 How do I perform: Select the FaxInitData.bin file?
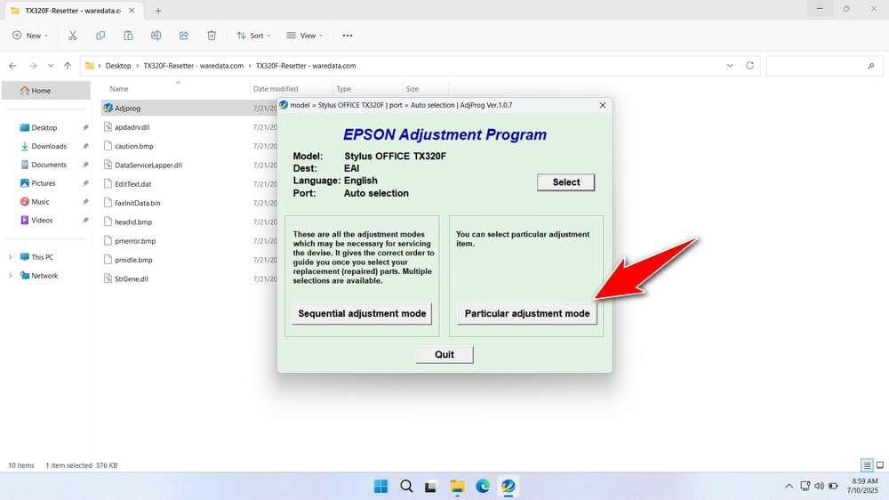pos(137,203)
